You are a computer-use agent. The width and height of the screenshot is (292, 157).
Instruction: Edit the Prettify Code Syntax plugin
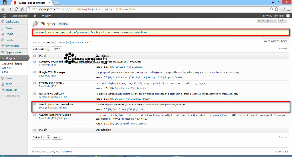pos(54,86)
